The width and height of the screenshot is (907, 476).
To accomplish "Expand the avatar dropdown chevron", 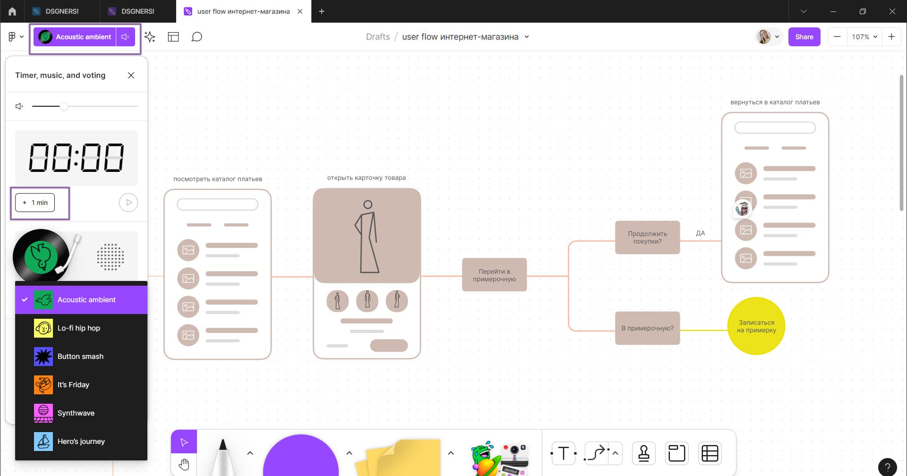I will (777, 37).
